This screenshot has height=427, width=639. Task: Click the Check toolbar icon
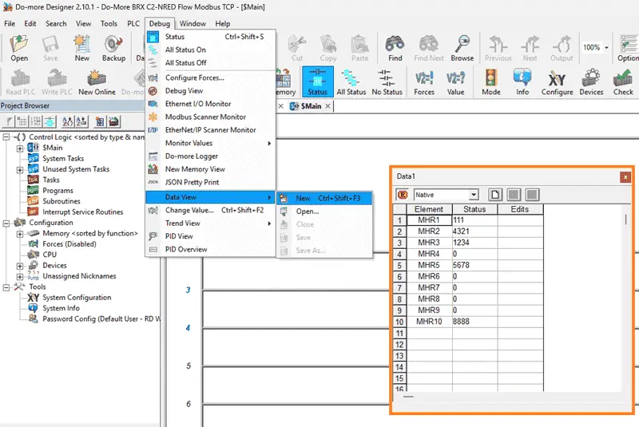point(623,82)
